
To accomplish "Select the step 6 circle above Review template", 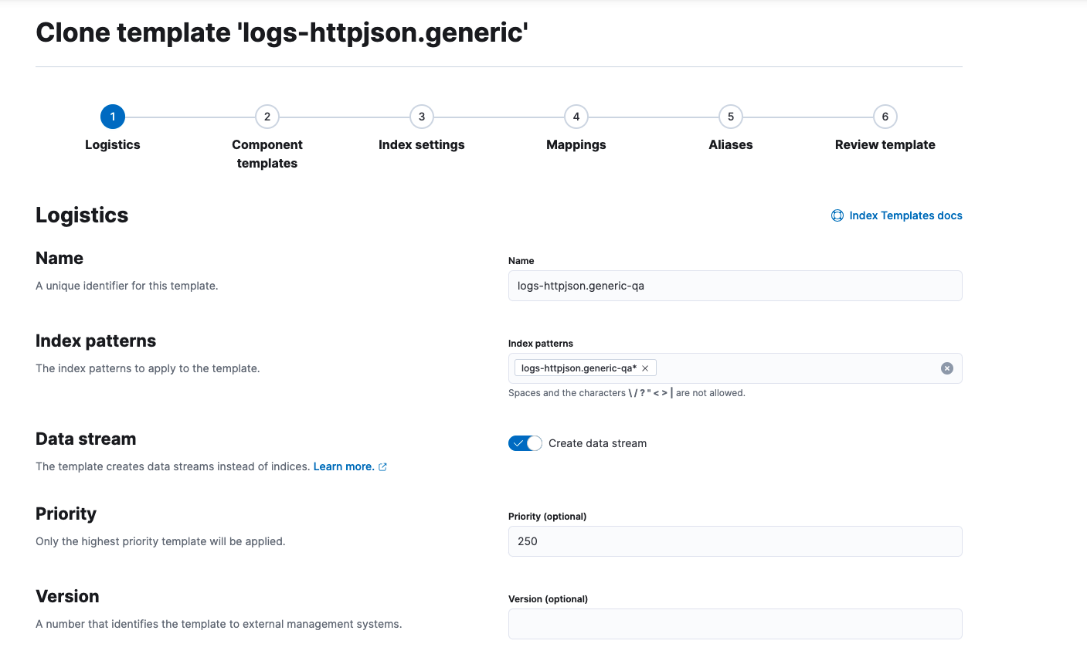I will (885, 117).
